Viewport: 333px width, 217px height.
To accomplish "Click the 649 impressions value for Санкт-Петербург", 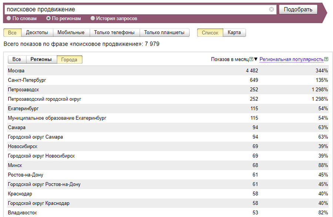I will [254, 80].
